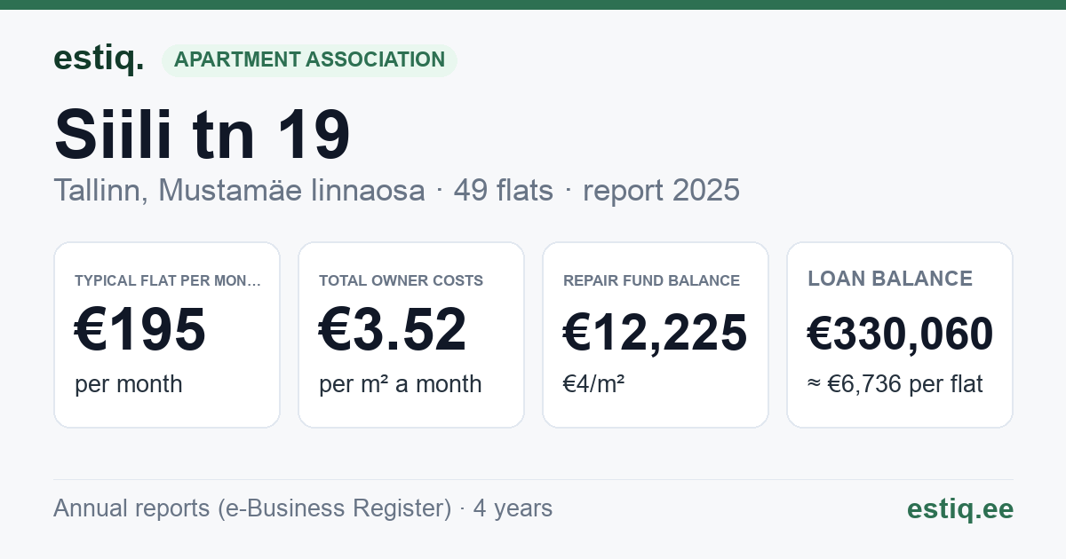
Task: Click the '4 years' text
Action: coord(513,508)
